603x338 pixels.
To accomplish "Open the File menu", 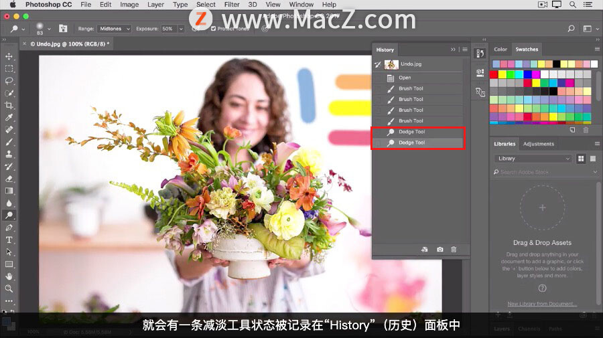I will [86, 5].
